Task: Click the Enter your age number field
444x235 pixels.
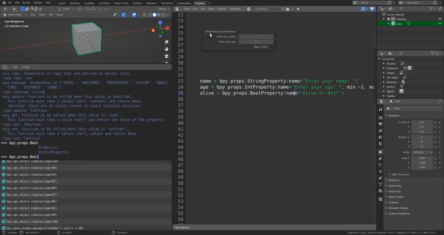Action: pos(256,42)
